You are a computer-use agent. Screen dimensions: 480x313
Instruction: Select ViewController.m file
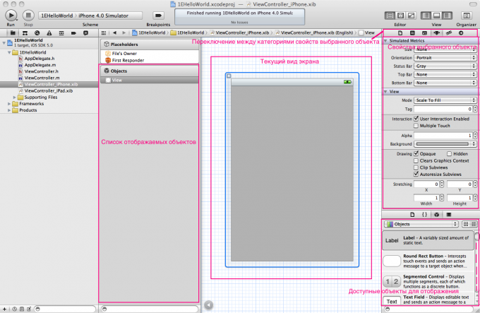(42, 78)
